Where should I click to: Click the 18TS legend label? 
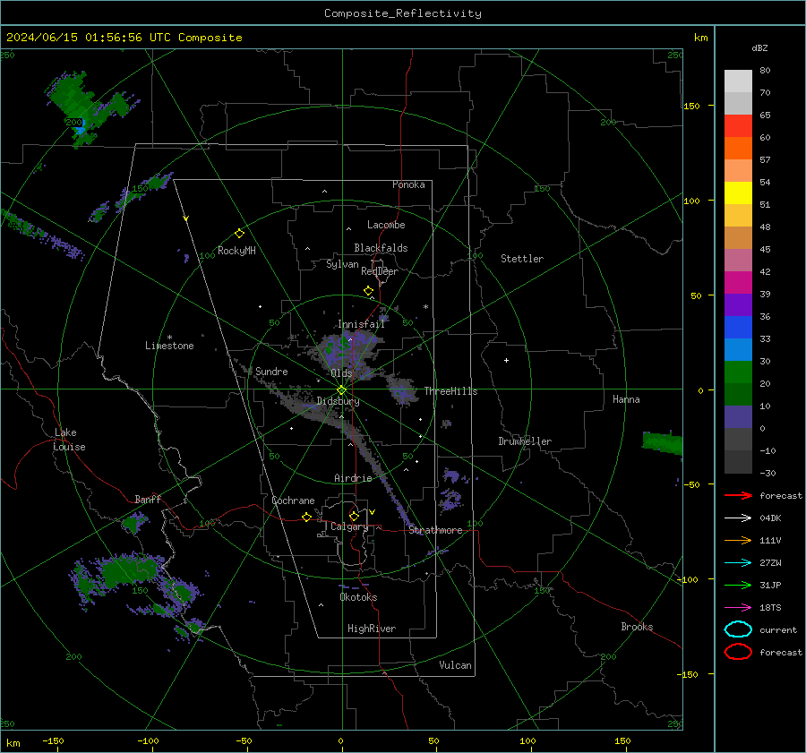point(770,608)
